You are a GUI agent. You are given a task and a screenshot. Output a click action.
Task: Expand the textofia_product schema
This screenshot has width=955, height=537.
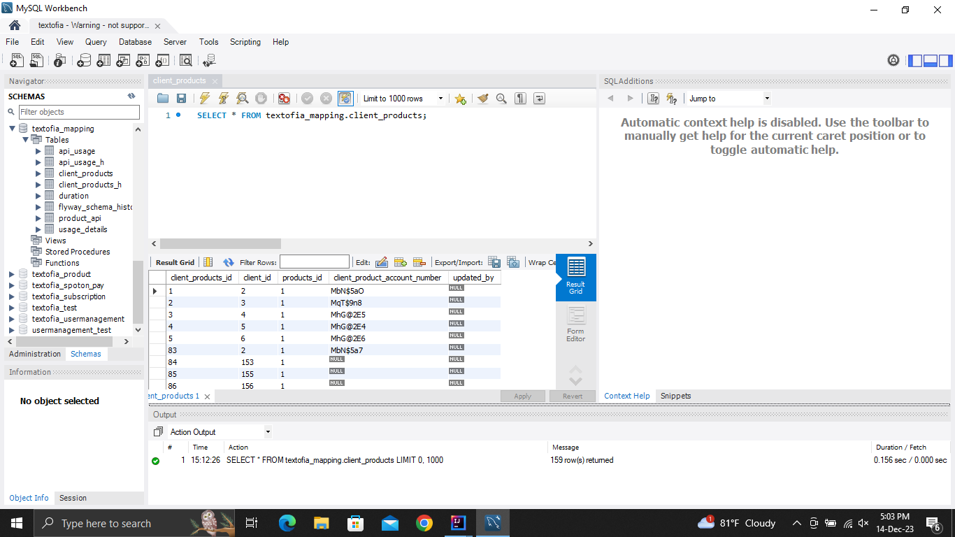[12, 274]
